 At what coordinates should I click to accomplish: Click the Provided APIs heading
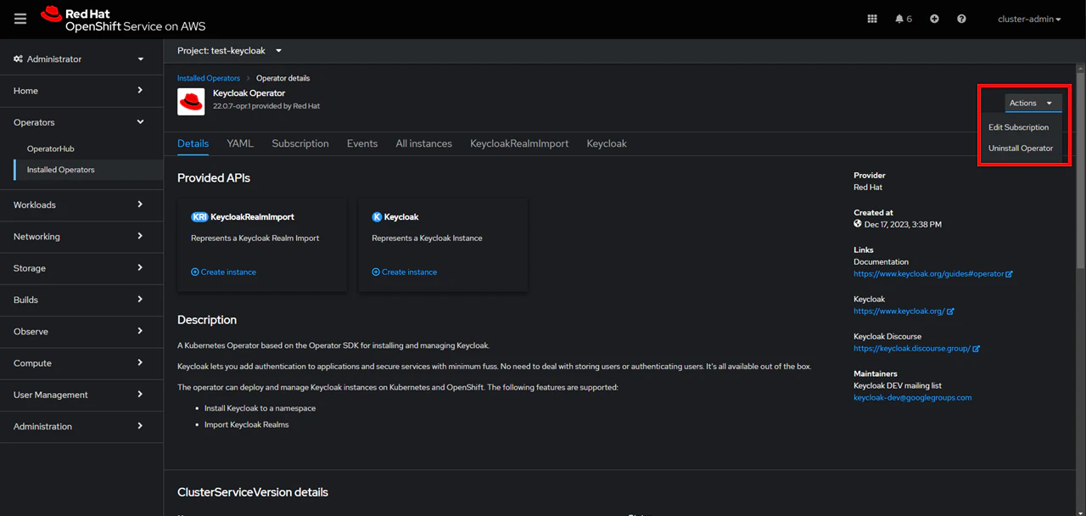pos(214,178)
